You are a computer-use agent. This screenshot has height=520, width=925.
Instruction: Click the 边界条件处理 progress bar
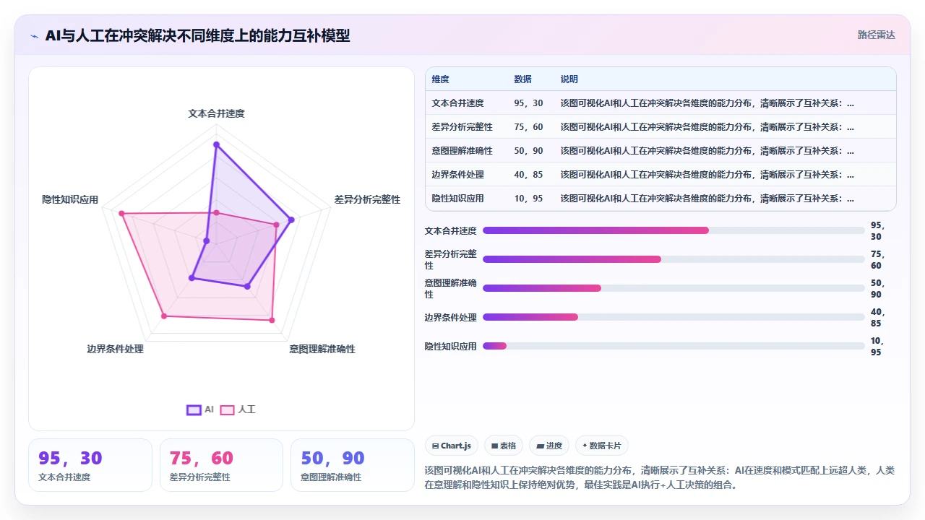click(x=674, y=317)
